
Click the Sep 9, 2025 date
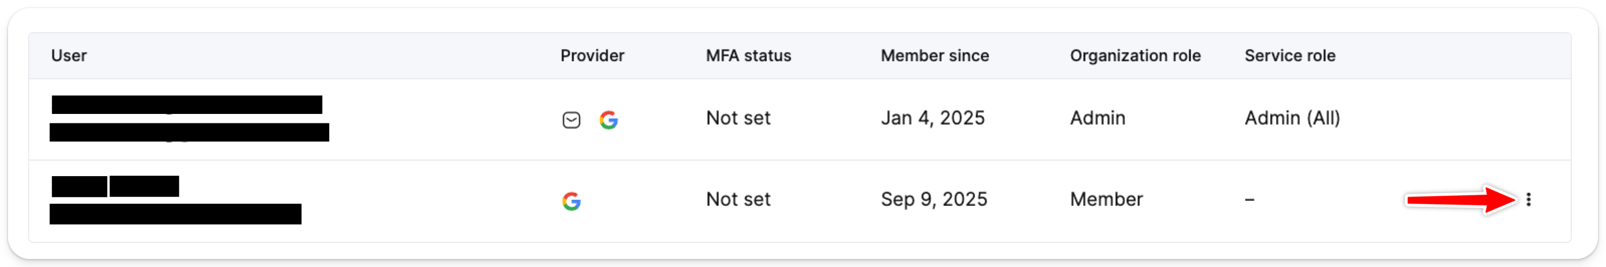tap(933, 200)
